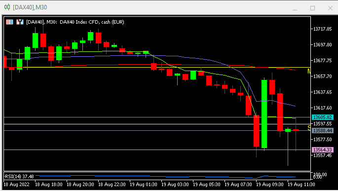Select the cyan 13605.82 price label
Viewport: 338px width, 191px height.
pos(323,117)
